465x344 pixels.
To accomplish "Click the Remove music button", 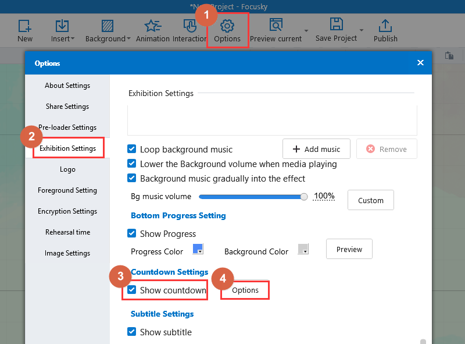I will (387, 149).
